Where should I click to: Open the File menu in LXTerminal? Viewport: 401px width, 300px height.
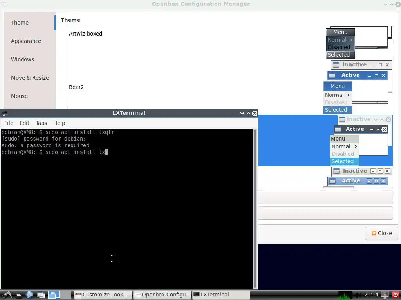(9, 123)
